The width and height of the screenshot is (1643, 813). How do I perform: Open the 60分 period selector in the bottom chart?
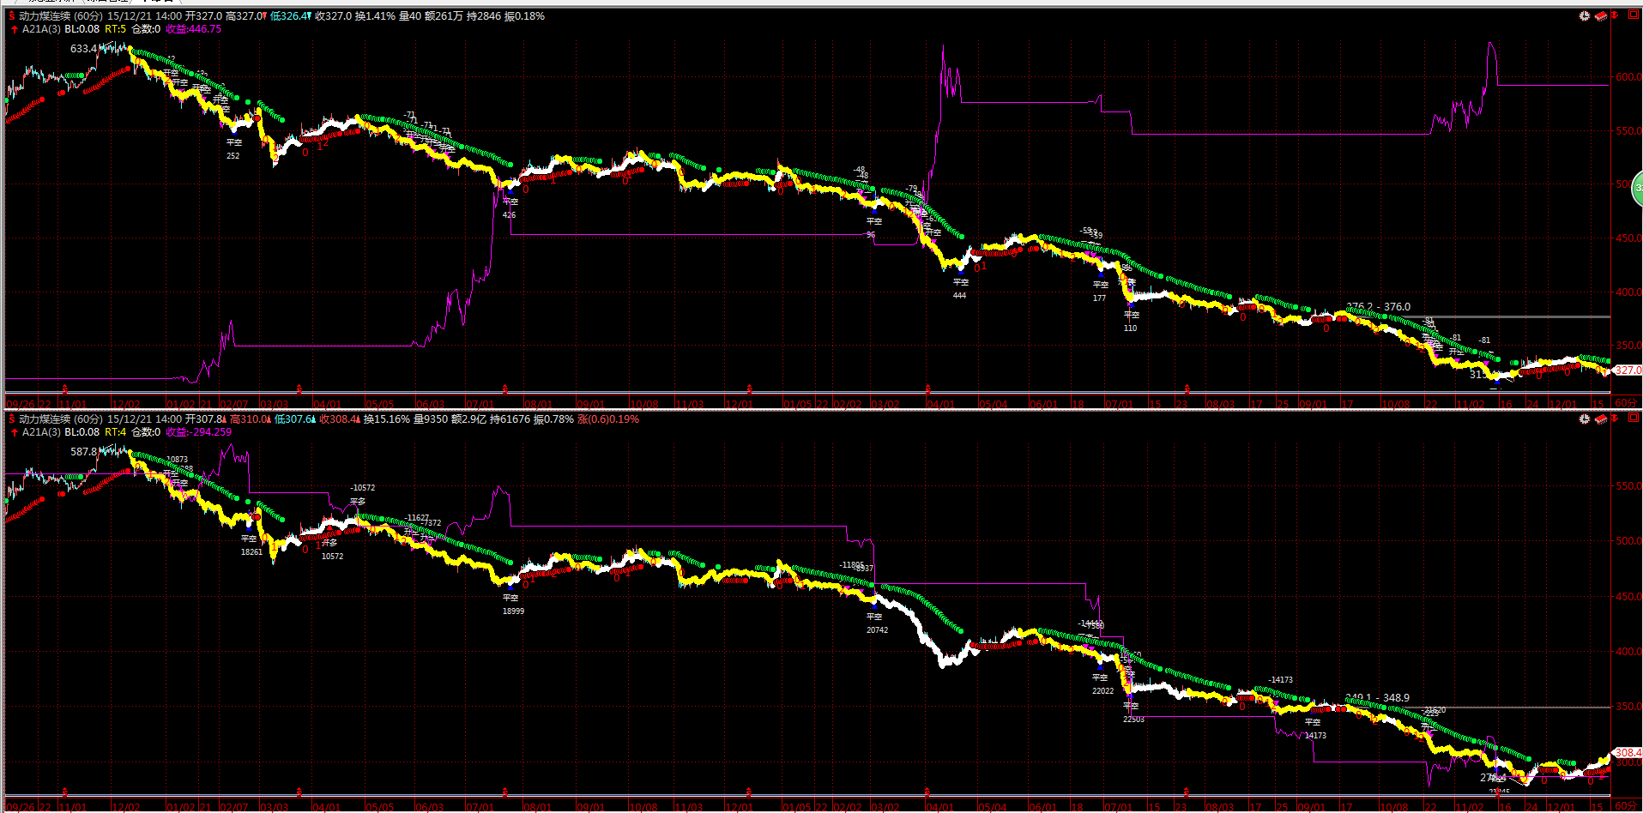(x=1625, y=806)
